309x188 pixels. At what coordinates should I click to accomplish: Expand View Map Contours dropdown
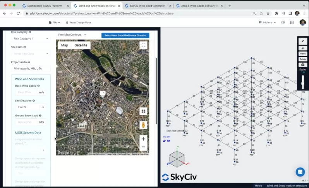point(72,35)
